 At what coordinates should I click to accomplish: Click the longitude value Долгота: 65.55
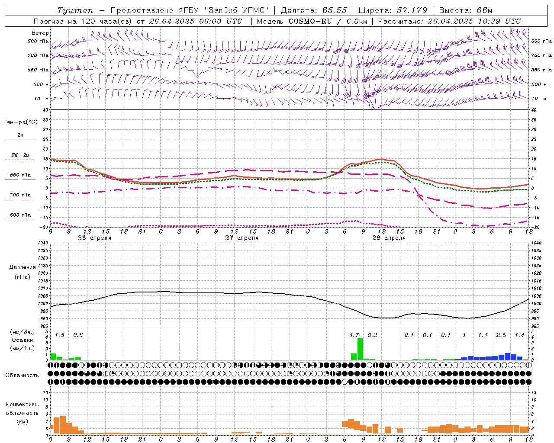click(x=314, y=10)
